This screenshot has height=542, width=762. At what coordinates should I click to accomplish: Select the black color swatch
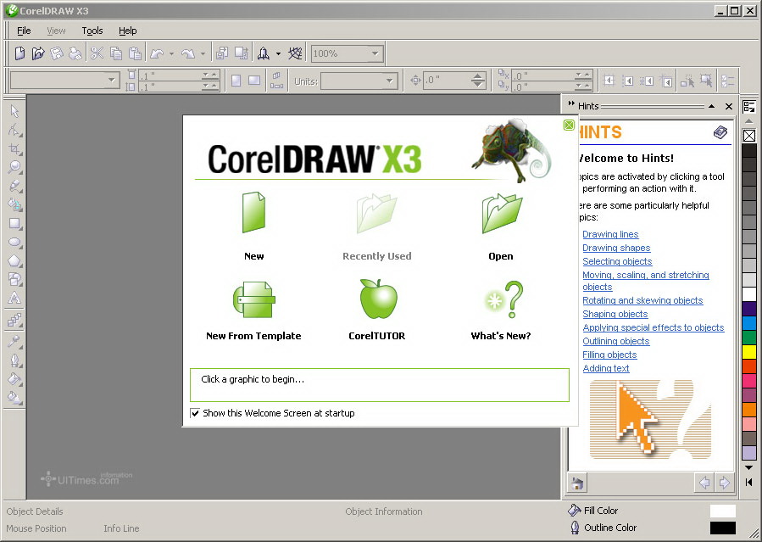[x=748, y=150]
